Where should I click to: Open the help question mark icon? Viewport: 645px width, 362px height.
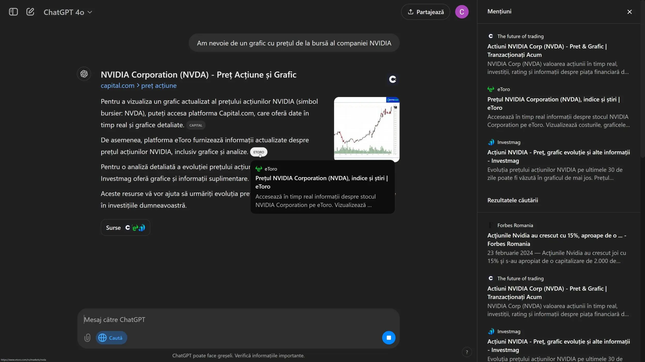point(466,352)
